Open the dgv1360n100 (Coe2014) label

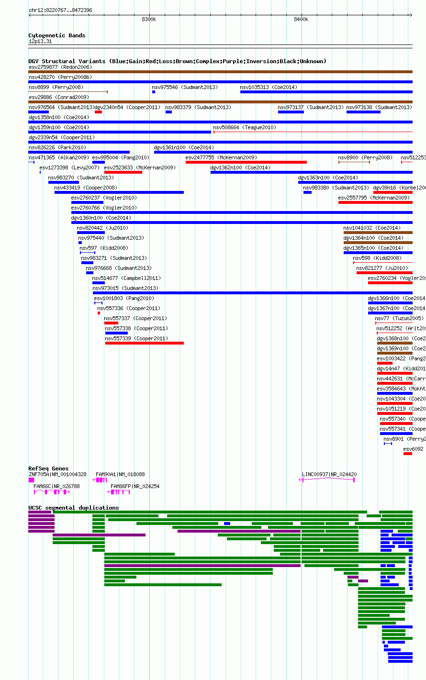point(101,218)
